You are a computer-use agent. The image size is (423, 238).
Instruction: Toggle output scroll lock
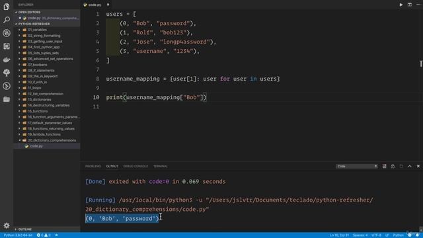pyautogui.click(x=393, y=166)
